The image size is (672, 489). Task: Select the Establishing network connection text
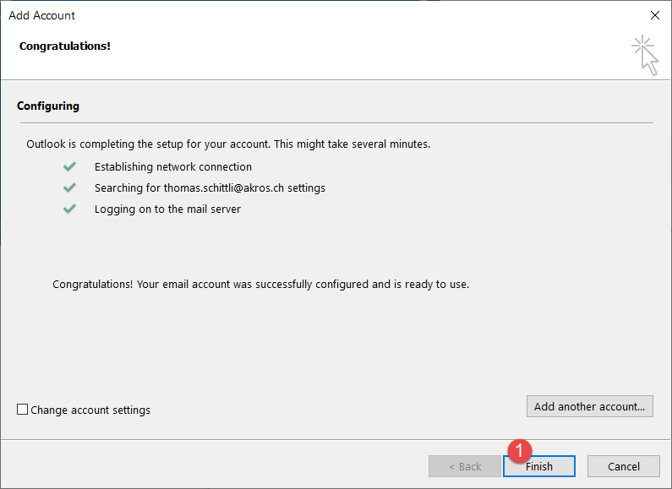tap(172, 166)
